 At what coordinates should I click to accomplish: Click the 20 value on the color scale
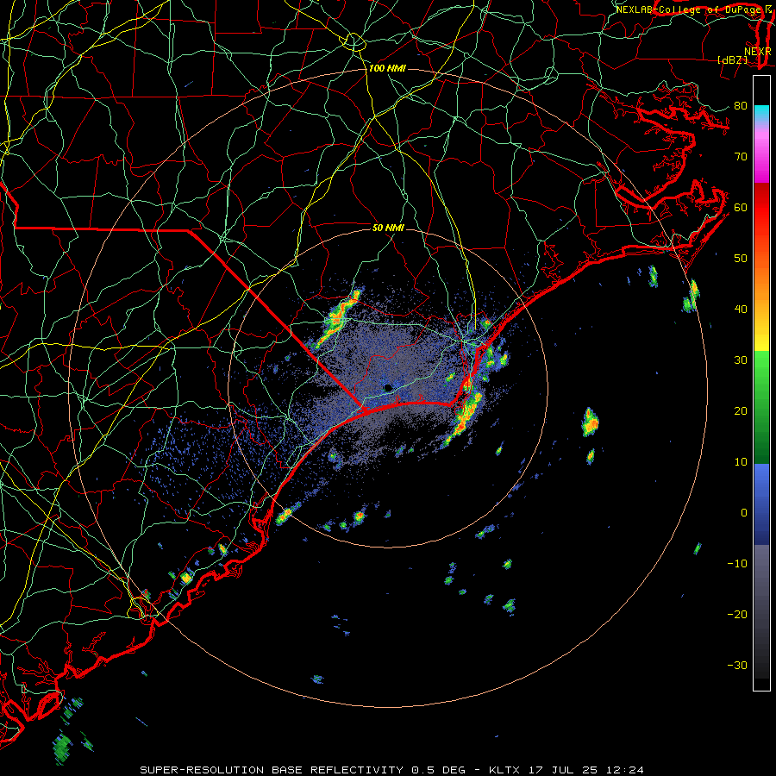coord(741,410)
